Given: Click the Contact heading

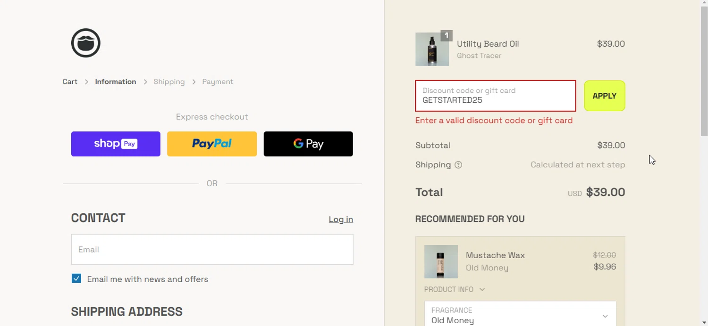Looking at the screenshot, I should click(98, 218).
